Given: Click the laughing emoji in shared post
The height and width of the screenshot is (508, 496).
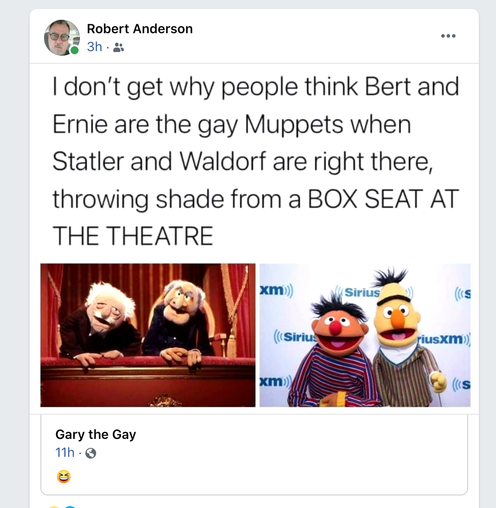Looking at the screenshot, I should pyautogui.click(x=64, y=477).
